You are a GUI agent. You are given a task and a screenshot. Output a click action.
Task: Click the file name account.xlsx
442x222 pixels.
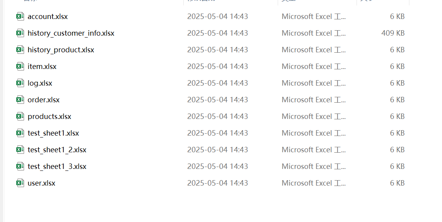tap(48, 17)
